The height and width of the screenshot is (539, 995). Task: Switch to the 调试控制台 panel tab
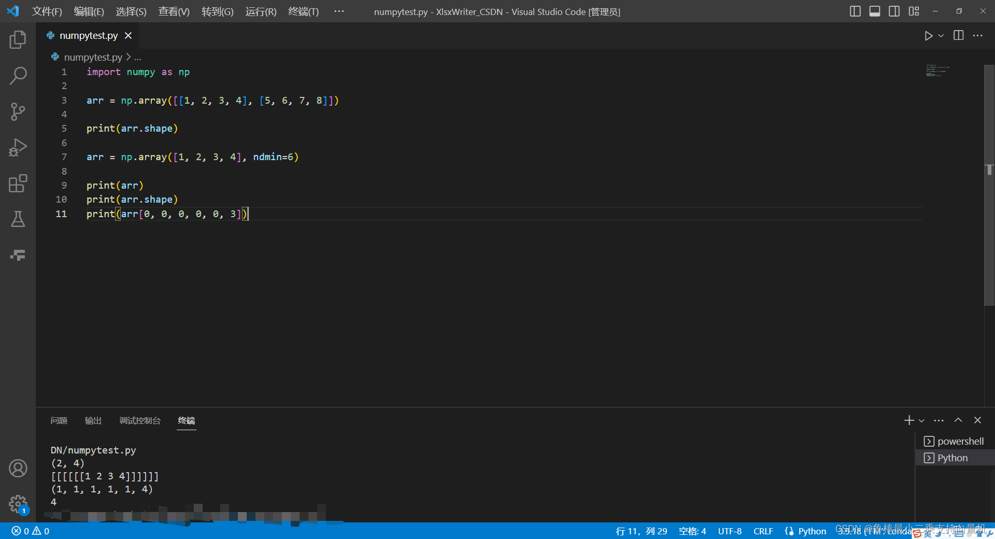140,420
